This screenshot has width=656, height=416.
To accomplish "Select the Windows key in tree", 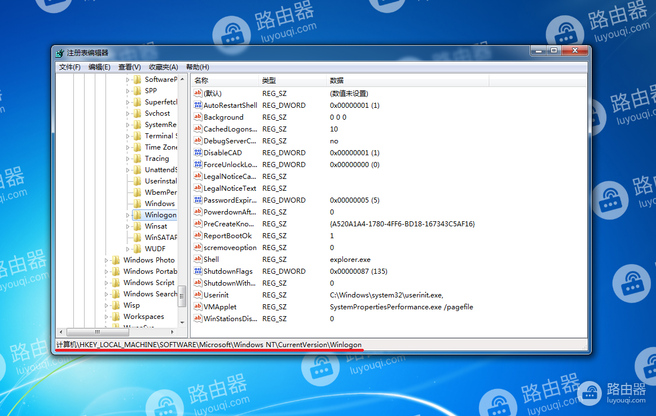I will click(x=160, y=203).
